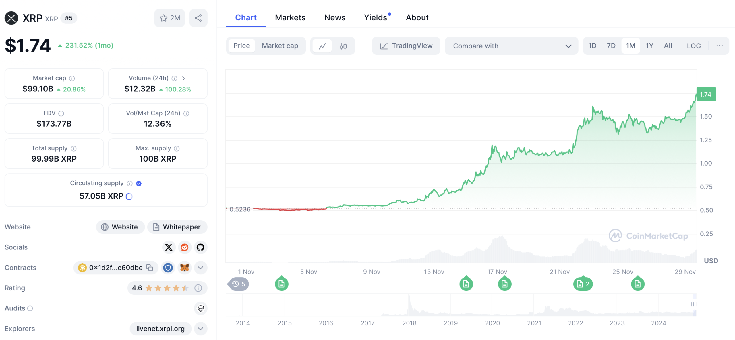Click the 4.6 star rating badge

pos(167,288)
